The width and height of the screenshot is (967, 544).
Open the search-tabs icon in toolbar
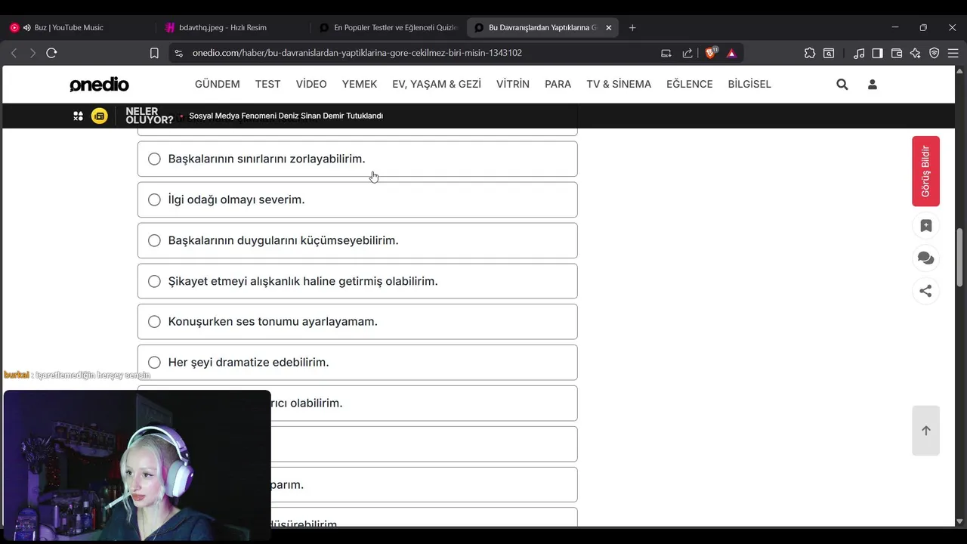829,53
